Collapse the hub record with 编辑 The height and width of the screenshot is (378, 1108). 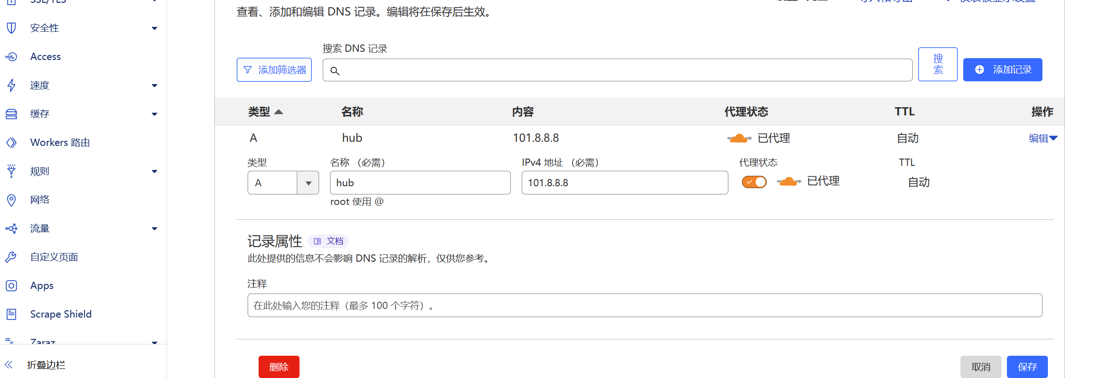click(1042, 138)
